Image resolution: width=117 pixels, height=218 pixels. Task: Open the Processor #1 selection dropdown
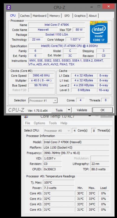coord(43,101)
